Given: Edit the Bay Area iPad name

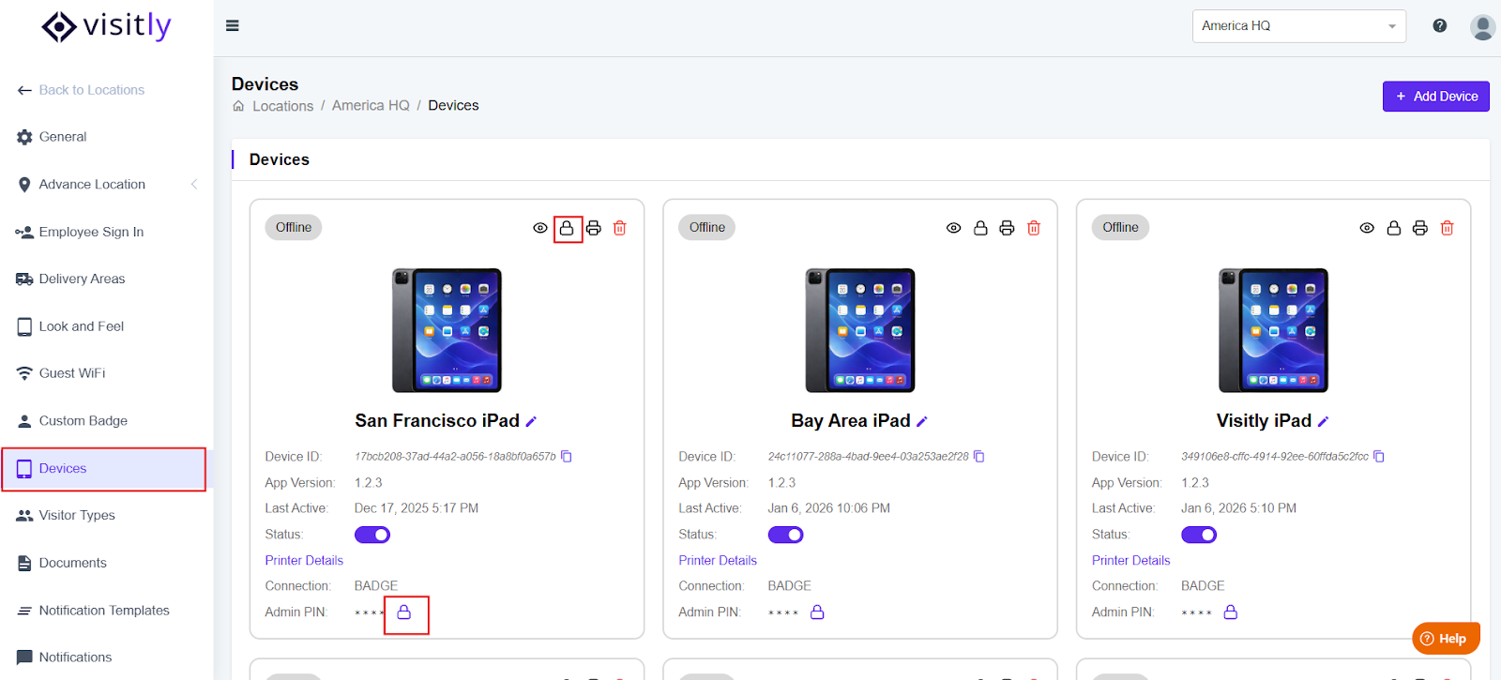Looking at the screenshot, I should point(922,422).
